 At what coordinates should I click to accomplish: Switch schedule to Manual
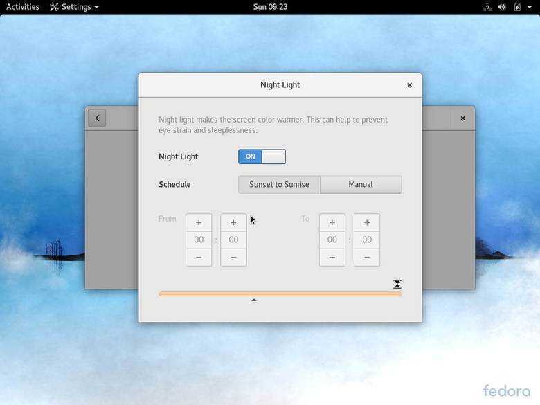(x=361, y=184)
